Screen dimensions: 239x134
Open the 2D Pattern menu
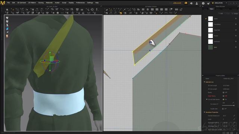coord(32,3)
